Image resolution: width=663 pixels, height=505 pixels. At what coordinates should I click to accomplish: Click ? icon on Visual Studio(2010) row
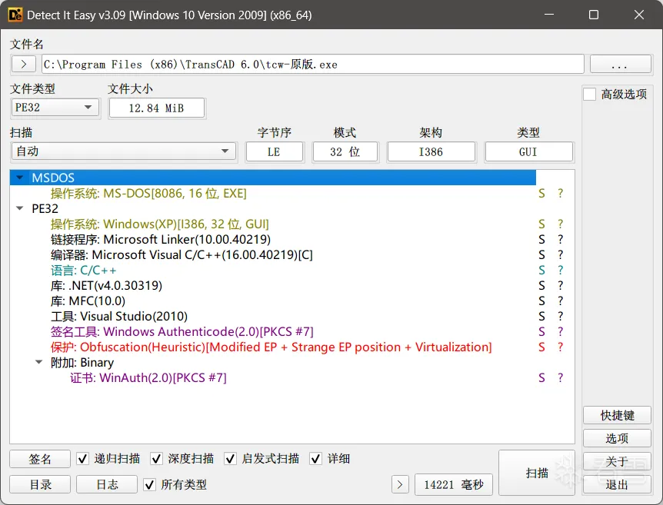point(560,316)
